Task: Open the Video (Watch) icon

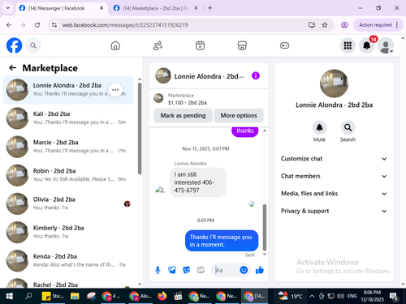Action: tap(200, 45)
